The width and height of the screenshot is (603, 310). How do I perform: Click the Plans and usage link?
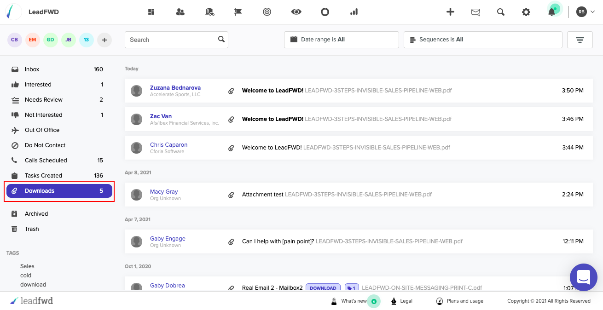coord(464,301)
